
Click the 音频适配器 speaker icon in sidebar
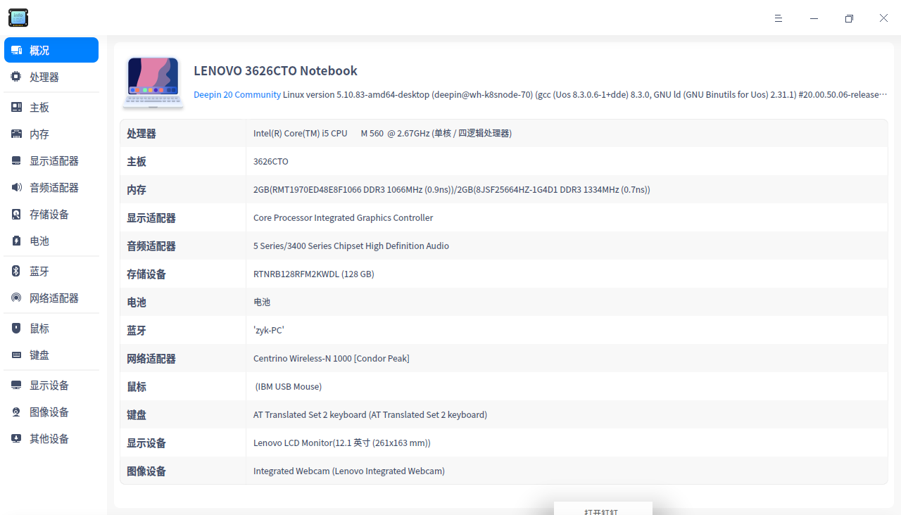coord(16,188)
